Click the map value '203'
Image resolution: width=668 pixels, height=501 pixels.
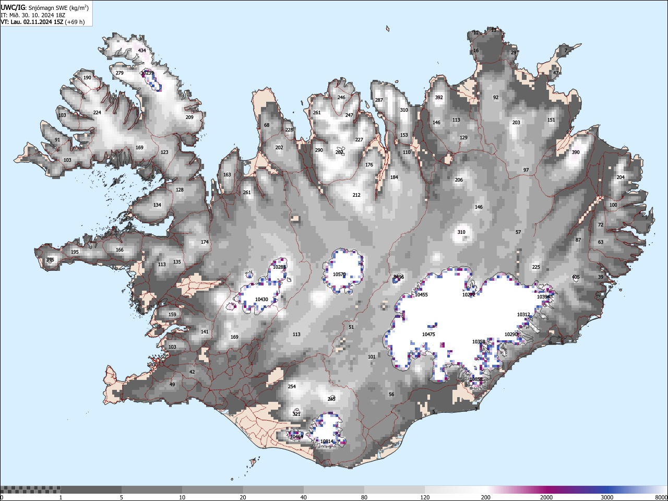click(x=516, y=123)
